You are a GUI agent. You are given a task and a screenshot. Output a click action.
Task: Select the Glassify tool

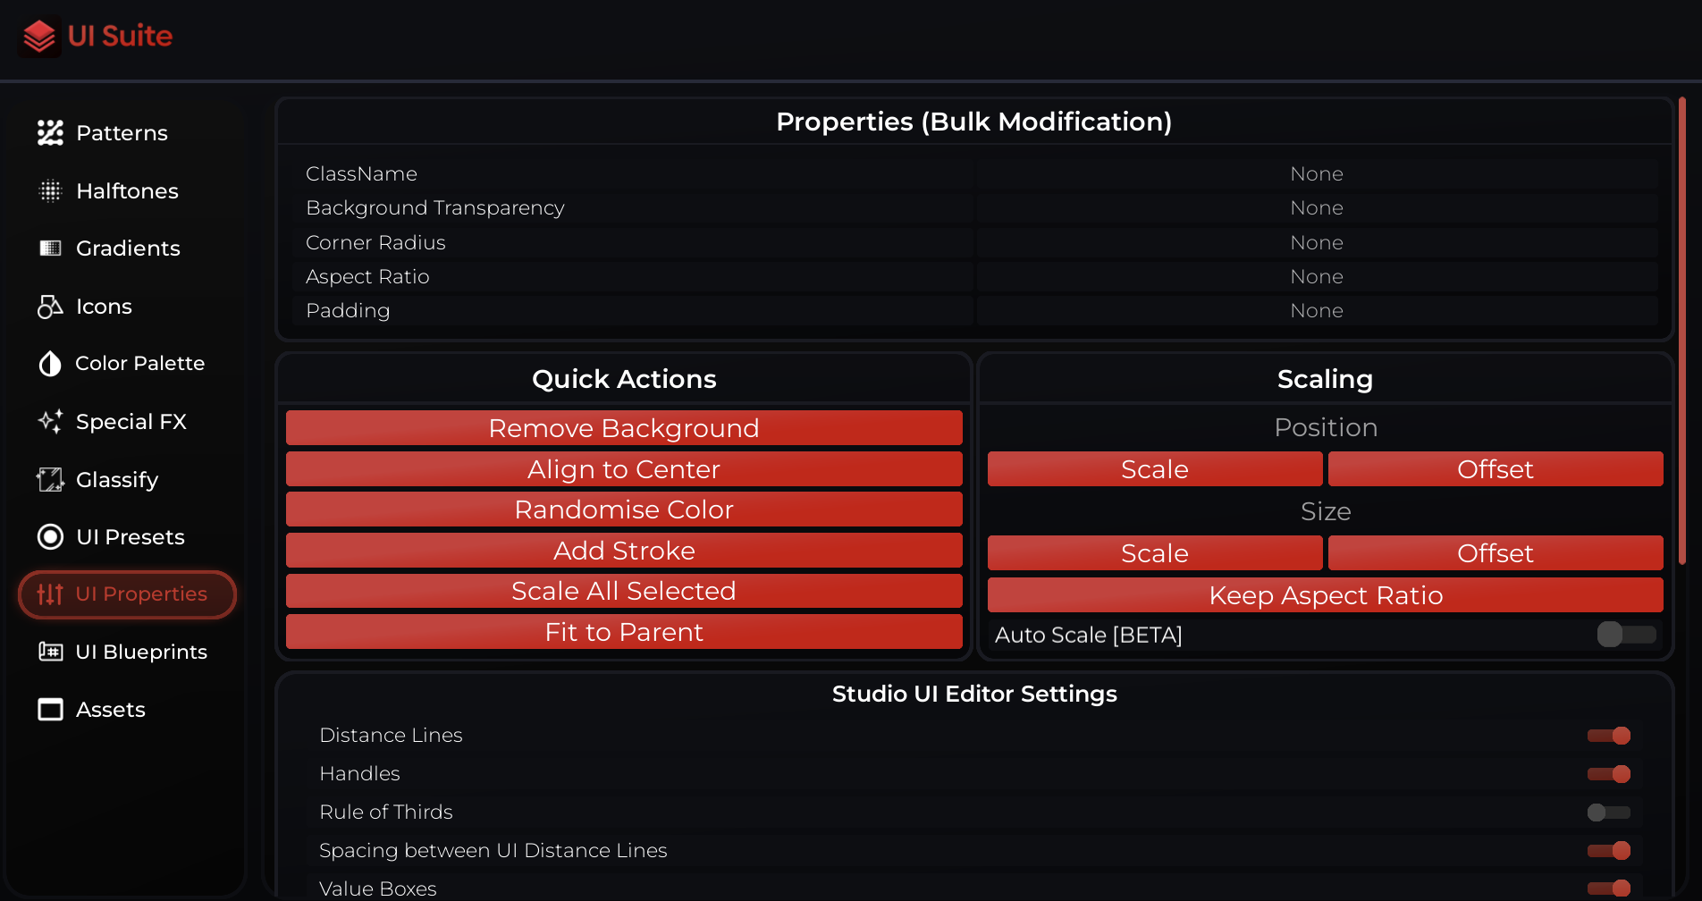(x=116, y=479)
